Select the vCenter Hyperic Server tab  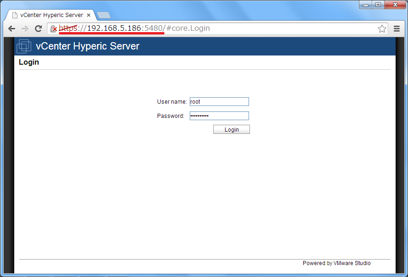(x=51, y=15)
